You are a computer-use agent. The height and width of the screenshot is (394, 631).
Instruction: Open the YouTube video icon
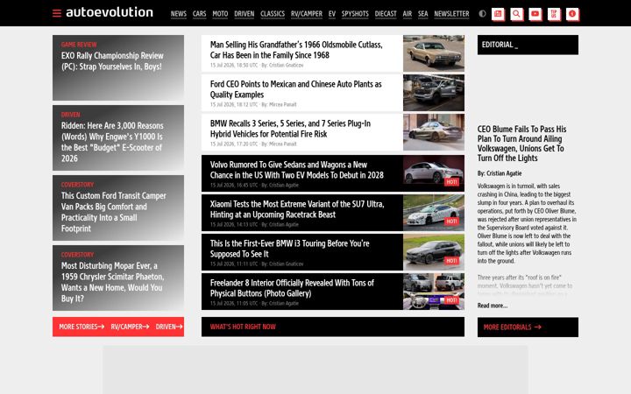(x=535, y=14)
